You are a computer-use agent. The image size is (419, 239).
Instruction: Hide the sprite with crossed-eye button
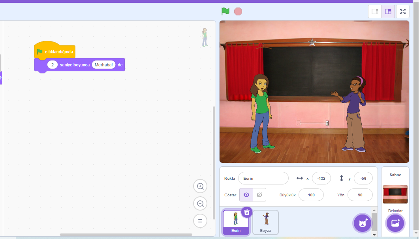tap(259, 195)
